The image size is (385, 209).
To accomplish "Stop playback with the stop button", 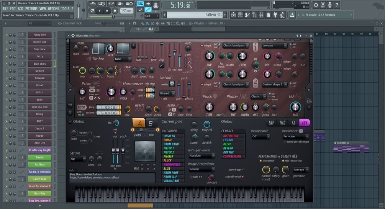I will pos(107,11).
